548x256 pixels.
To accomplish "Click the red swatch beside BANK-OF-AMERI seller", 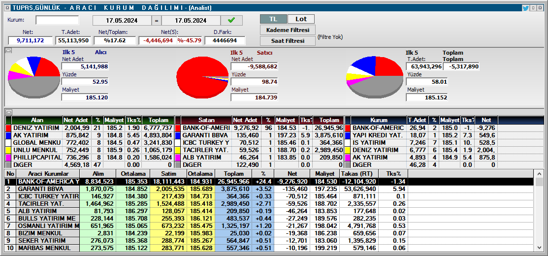I will tap(178, 128).
